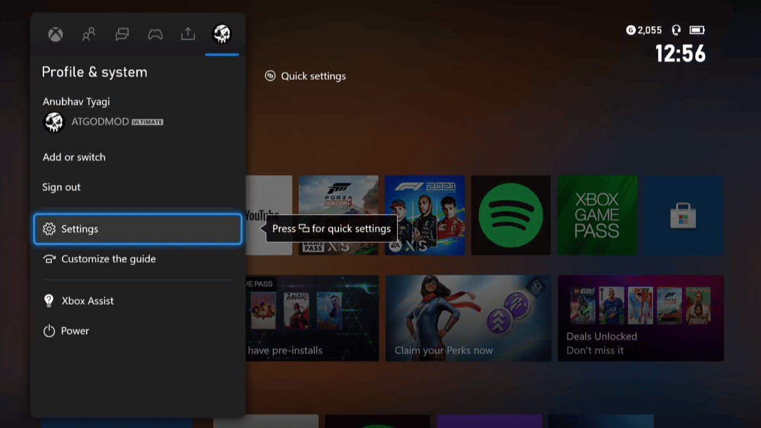This screenshot has height=428, width=761.
Task: Choose Add or switch account
Action: [x=74, y=157]
